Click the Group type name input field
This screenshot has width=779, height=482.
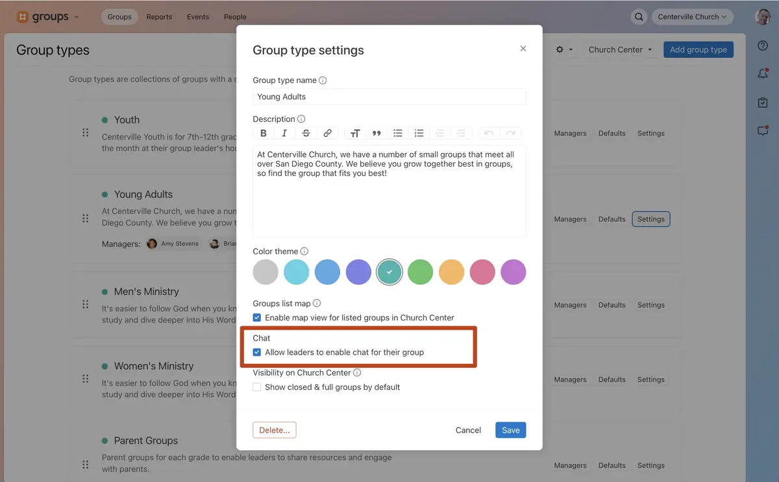(389, 97)
